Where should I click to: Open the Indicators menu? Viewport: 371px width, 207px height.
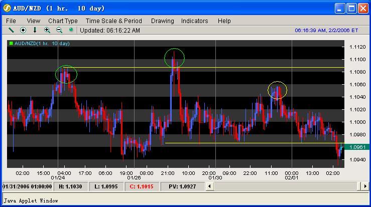click(194, 21)
